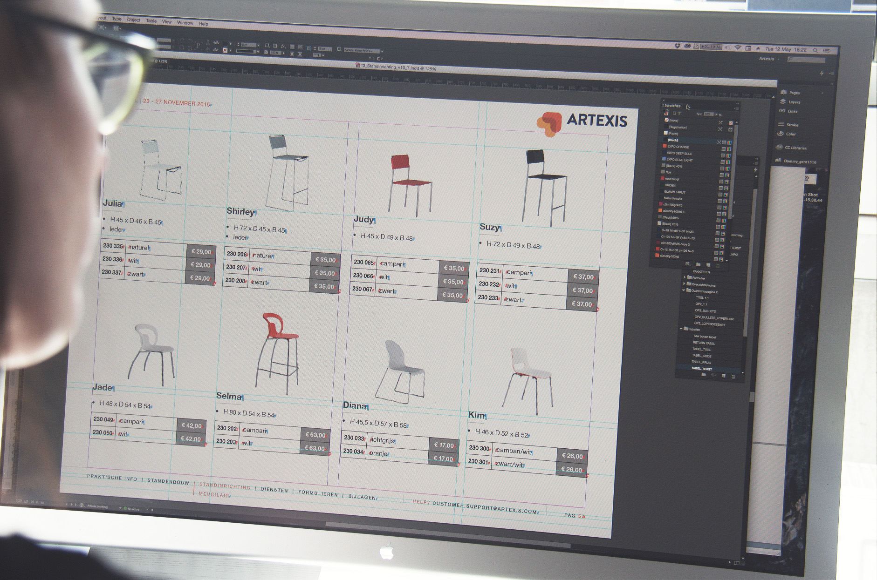The width and height of the screenshot is (877, 580).
Task: Click the opacity 100% field in the control bar
Action: point(275,53)
